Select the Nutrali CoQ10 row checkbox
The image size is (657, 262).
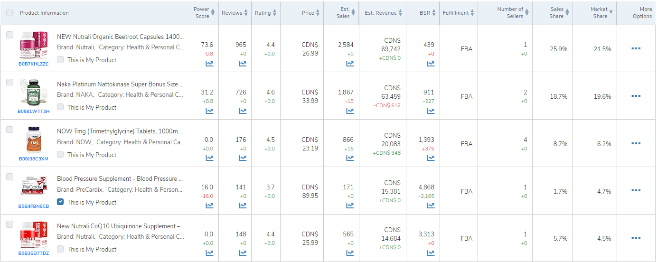pyautogui.click(x=9, y=225)
